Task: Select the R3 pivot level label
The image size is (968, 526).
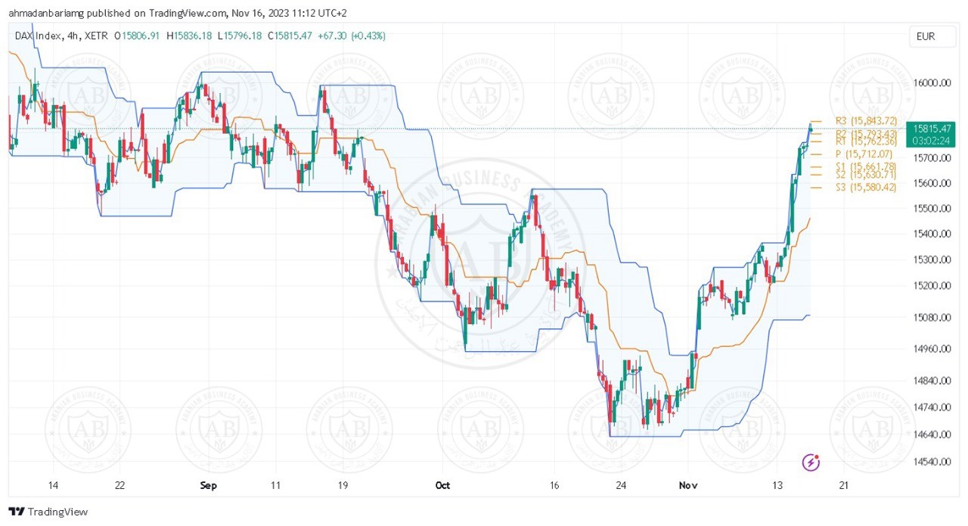Action: click(x=865, y=120)
